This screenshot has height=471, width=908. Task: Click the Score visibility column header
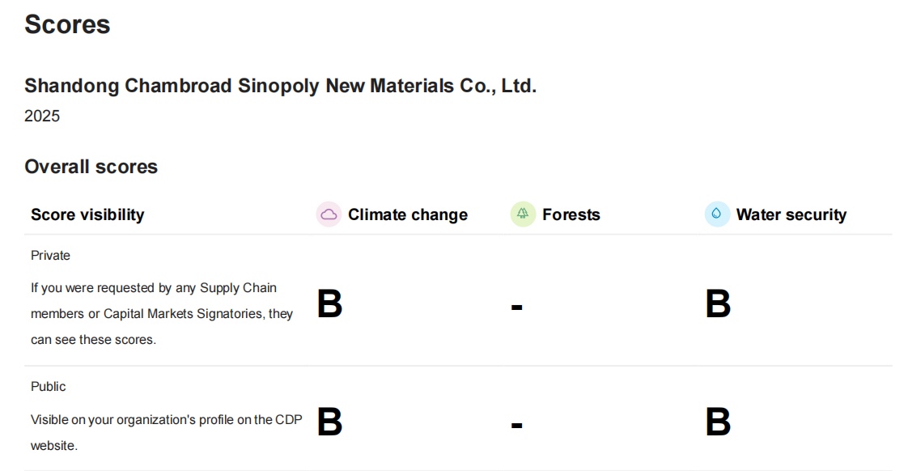tap(87, 214)
